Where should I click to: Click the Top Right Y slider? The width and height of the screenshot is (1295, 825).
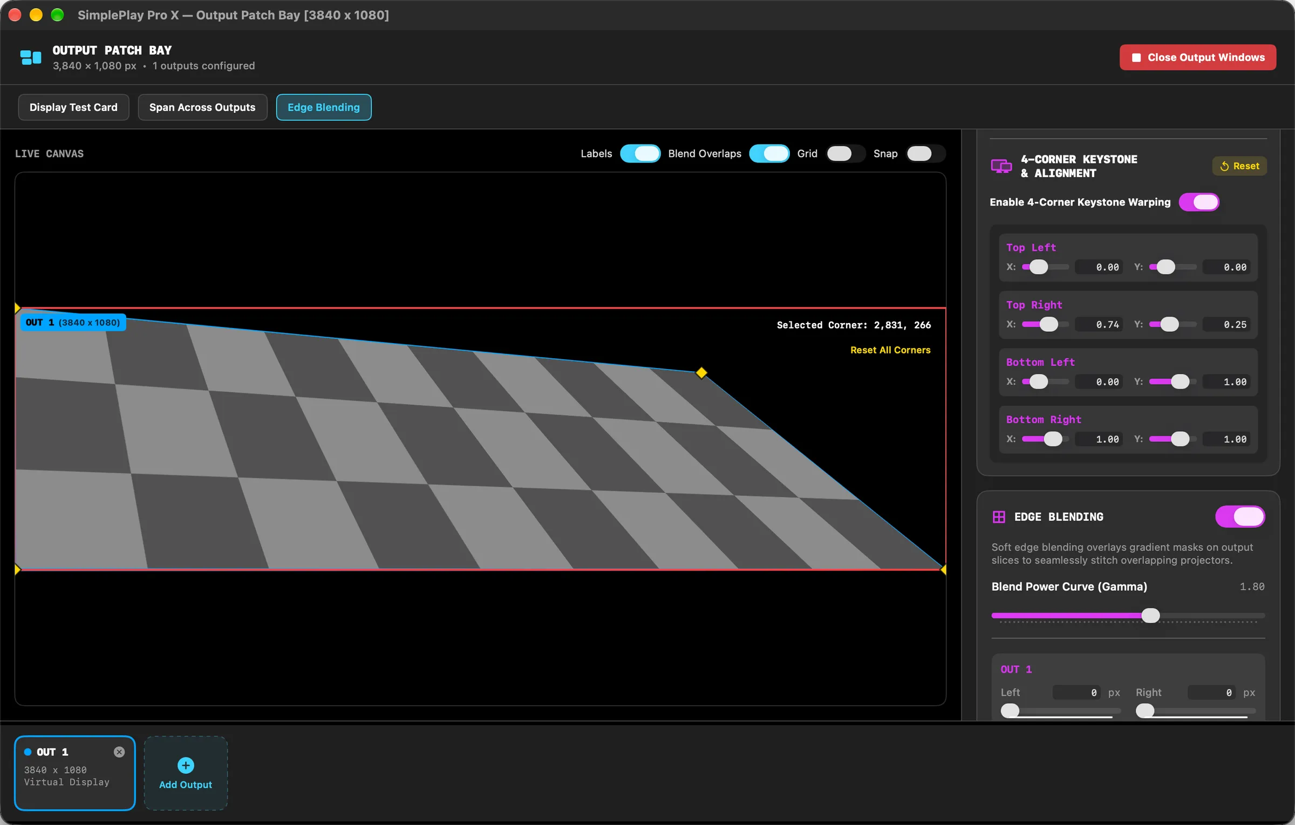(x=1173, y=324)
